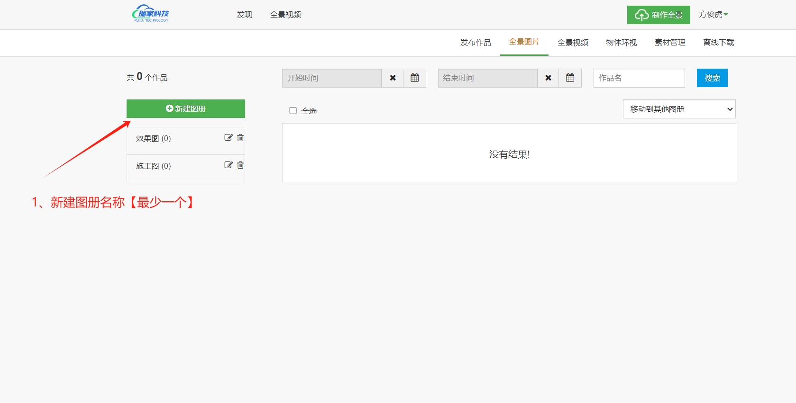Open the 移动到其他图册 dropdown

(x=679, y=109)
